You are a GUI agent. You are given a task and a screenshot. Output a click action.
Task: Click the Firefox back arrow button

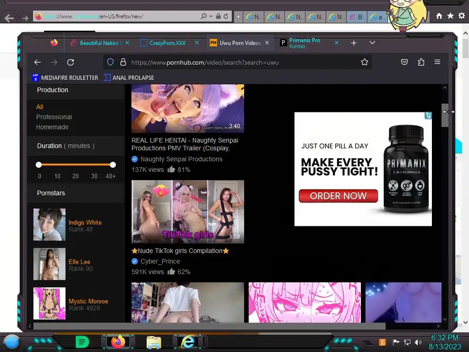point(38,62)
